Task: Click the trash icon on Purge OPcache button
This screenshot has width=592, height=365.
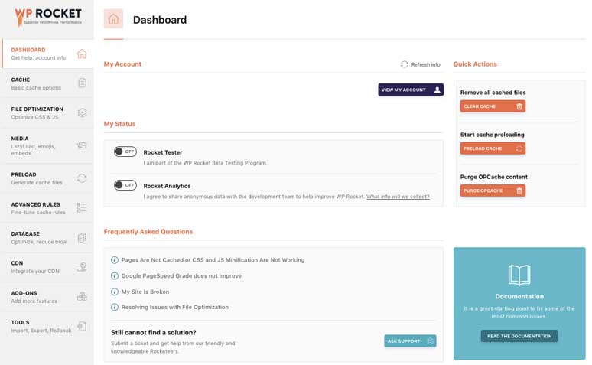Action: coord(519,191)
